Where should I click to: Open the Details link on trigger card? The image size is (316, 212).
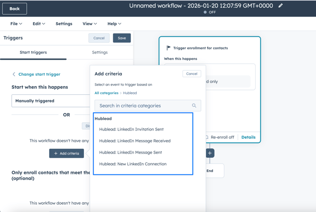click(x=248, y=137)
